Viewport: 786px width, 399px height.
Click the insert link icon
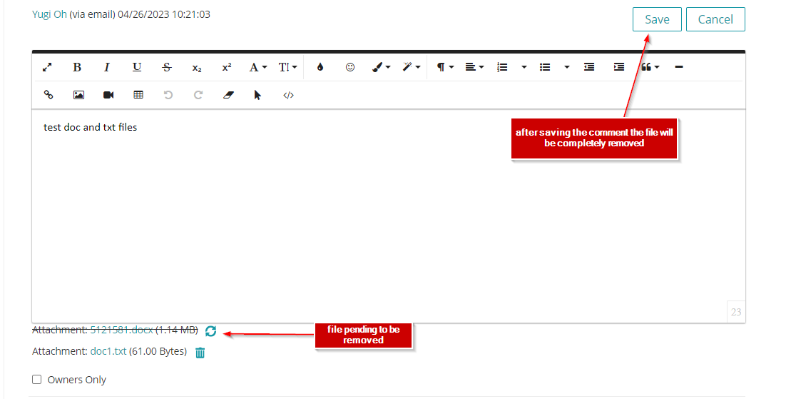coord(49,95)
